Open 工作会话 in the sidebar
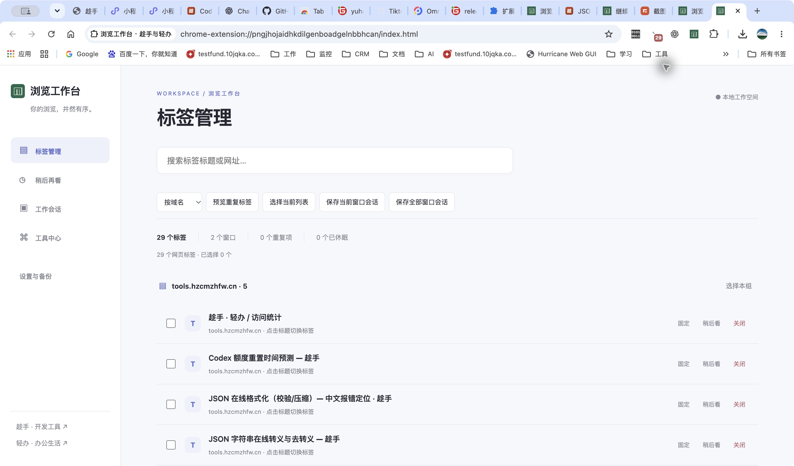Viewport: 794px width, 466px height. [x=60, y=209]
